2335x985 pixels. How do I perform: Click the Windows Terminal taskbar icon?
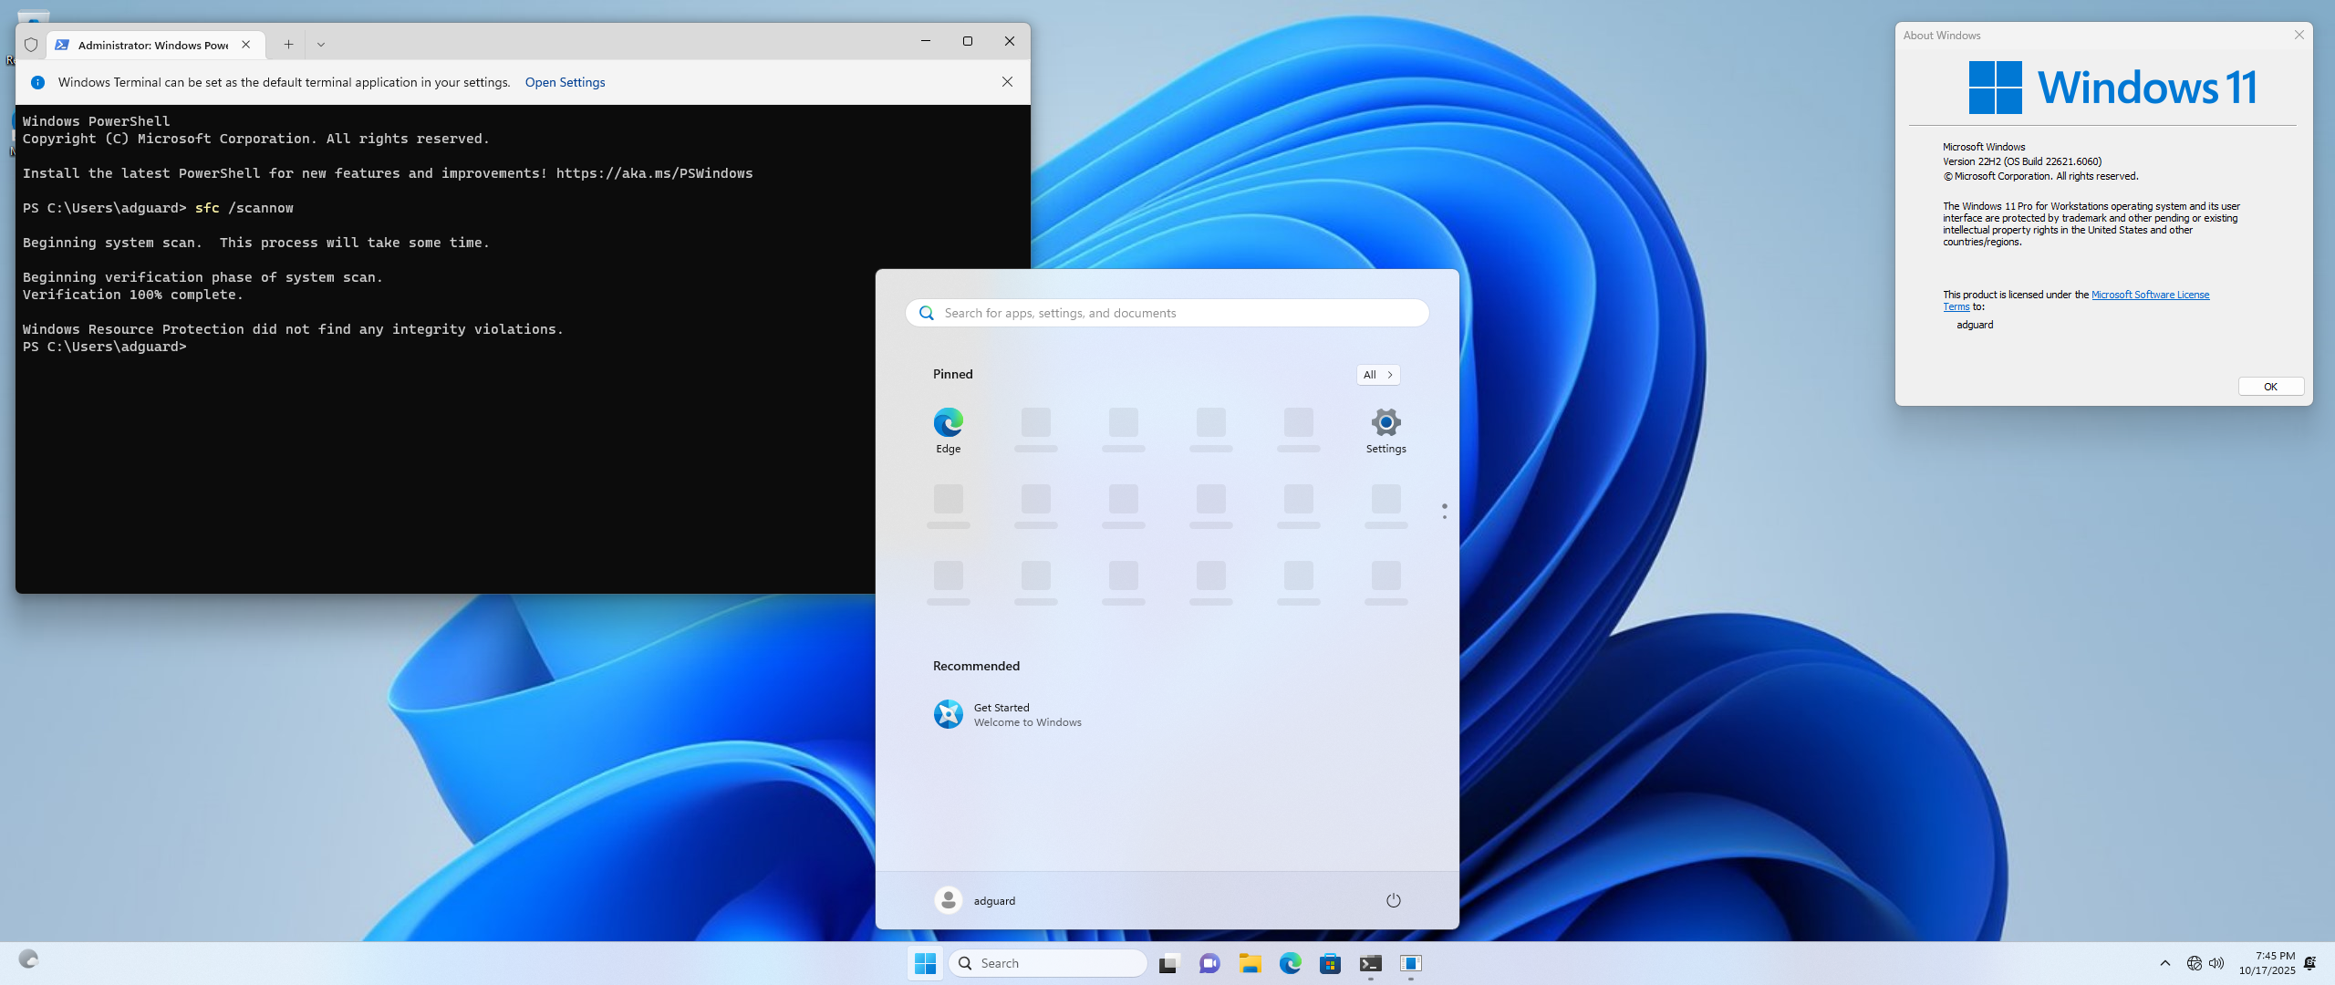pyautogui.click(x=1370, y=963)
